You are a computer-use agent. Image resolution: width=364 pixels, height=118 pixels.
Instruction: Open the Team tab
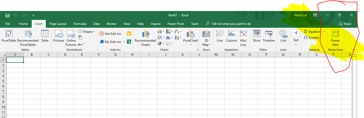(195, 24)
